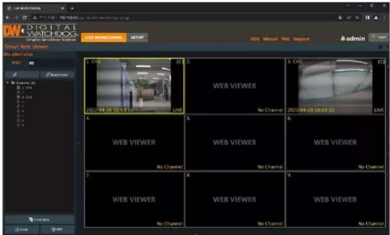Open the Manual link

[x=270, y=39]
